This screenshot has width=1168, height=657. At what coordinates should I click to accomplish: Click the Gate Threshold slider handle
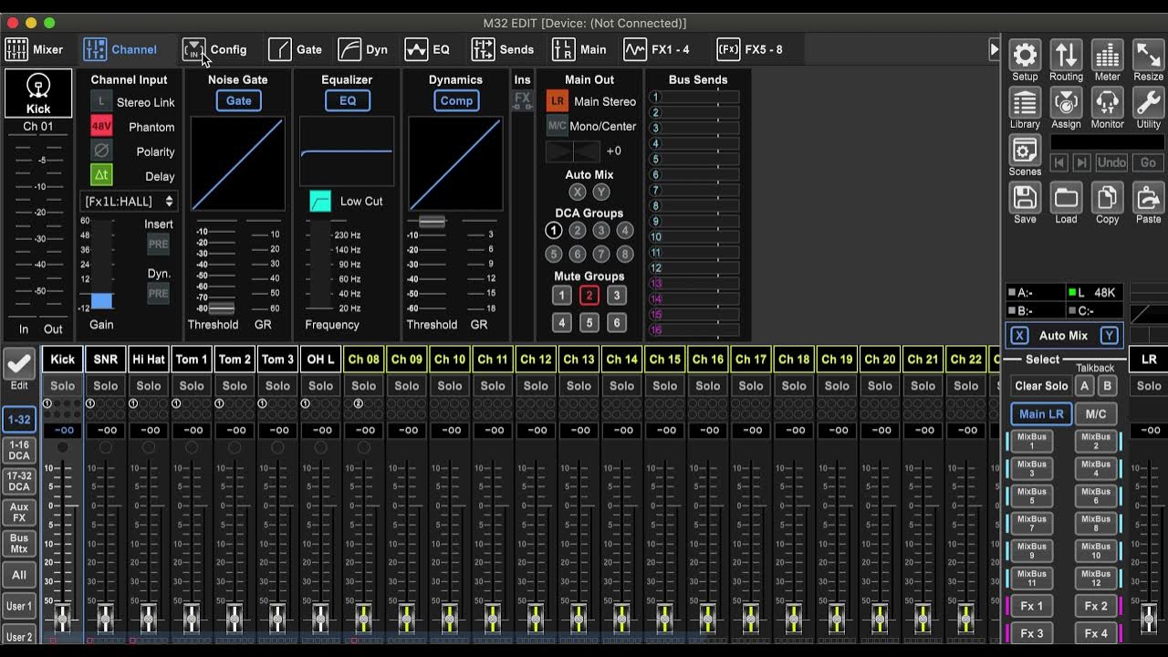click(222, 308)
